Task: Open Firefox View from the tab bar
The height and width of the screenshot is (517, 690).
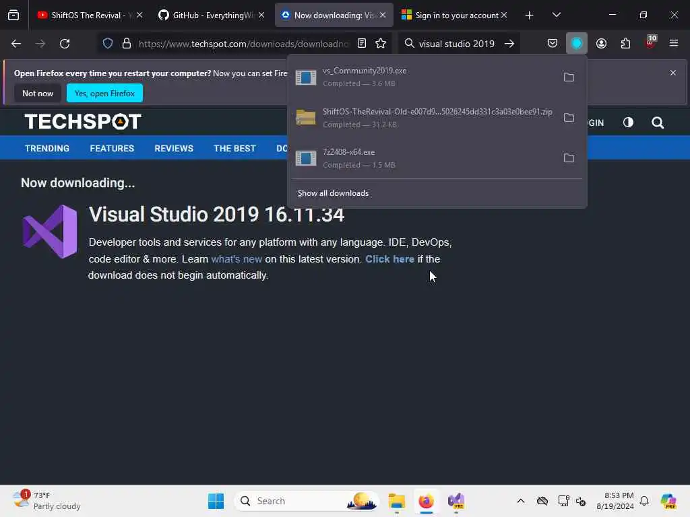Action: [13, 15]
